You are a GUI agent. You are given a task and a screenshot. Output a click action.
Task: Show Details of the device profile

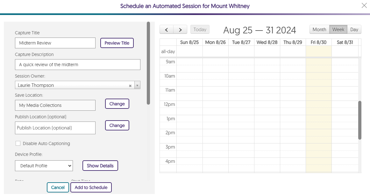[100, 166]
